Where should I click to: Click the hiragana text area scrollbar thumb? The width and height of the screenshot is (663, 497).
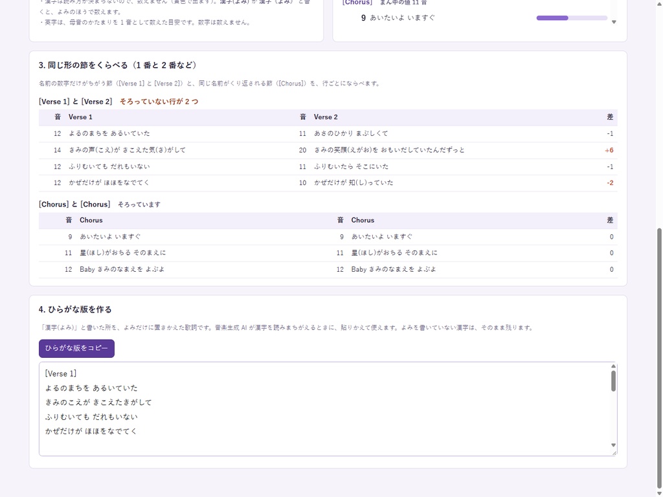pos(613,381)
